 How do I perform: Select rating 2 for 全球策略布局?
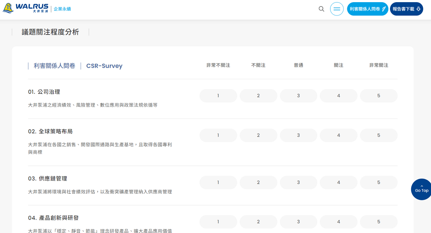(x=258, y=135)
